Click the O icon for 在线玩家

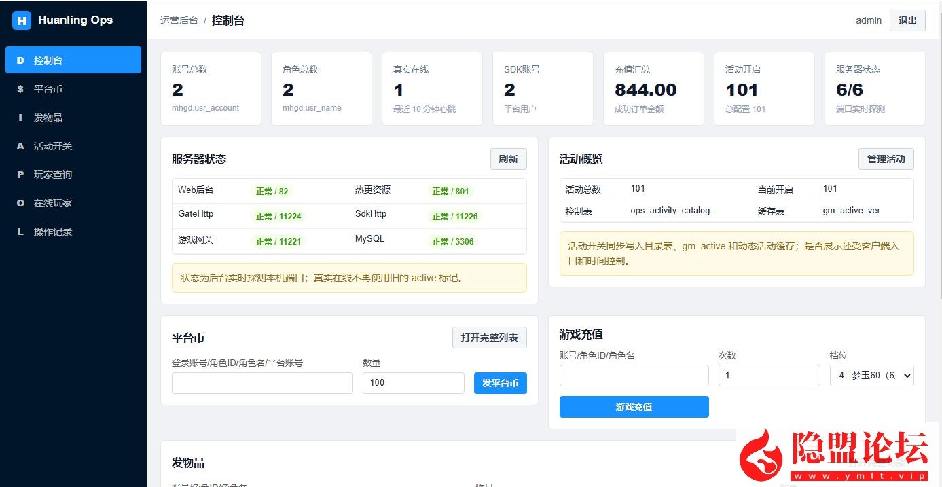20,203
